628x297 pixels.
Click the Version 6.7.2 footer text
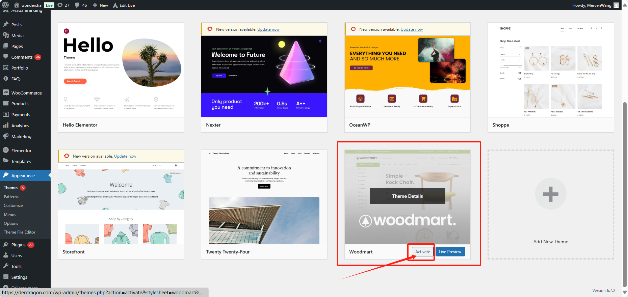point(604,291)
